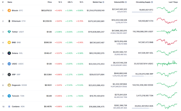Image resolution: width=181 pixels, height=111 pixels.
Task: Open Dogecoin's 7-day sparkline chart
Action: pyautogui.click(x=167, y=85)
